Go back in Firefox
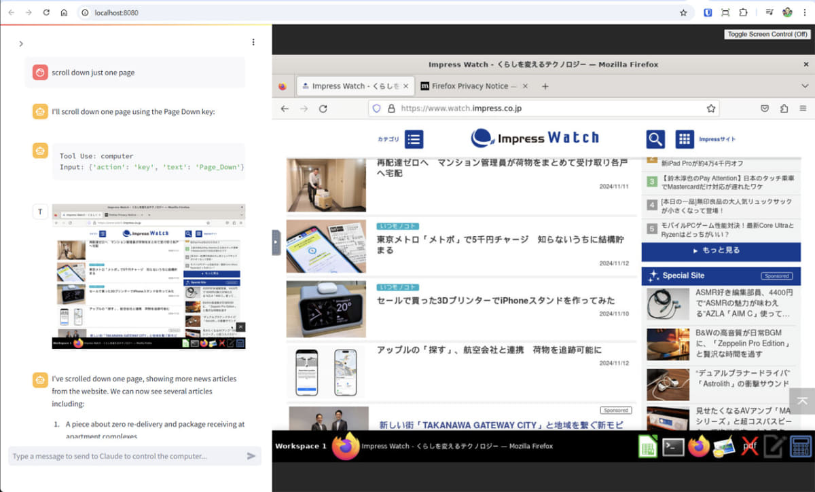The width and height of the screenshot is (815, 492). [285, 109]
